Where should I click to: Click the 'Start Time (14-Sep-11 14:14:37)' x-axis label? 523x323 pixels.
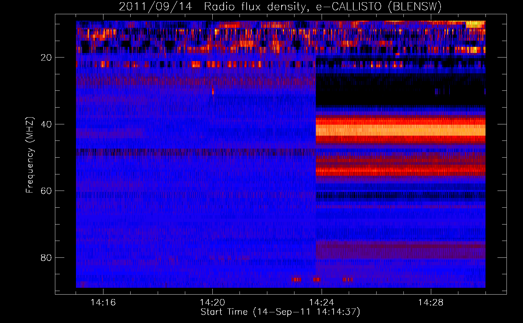[280, 312]
